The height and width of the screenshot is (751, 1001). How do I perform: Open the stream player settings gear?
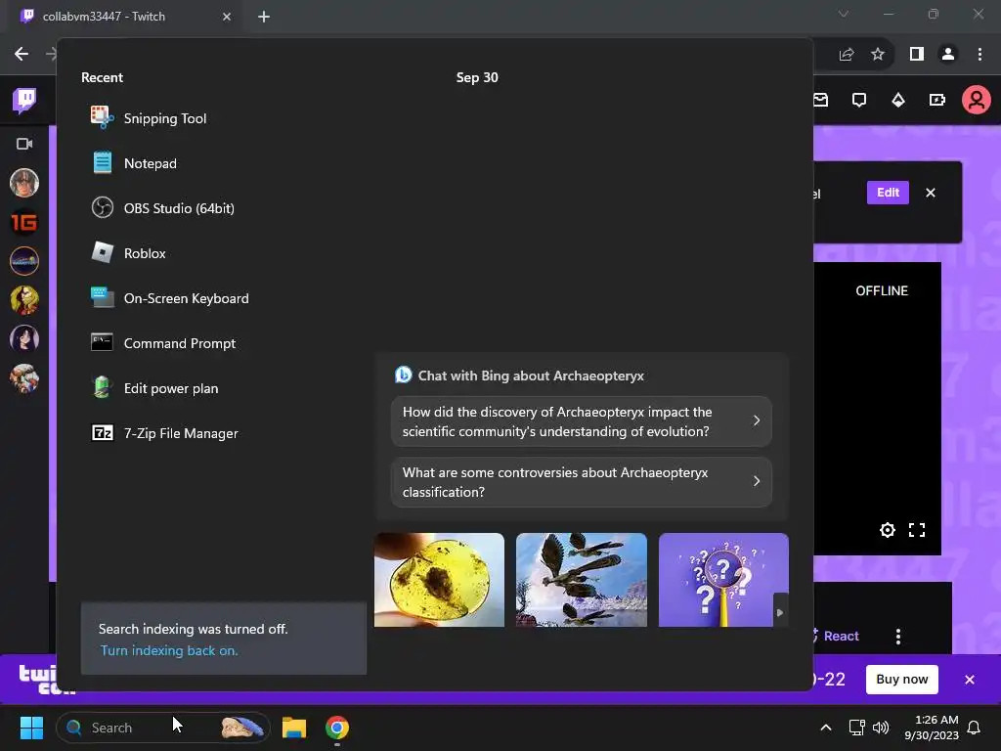pyautogui.click(x=888, y=529)
